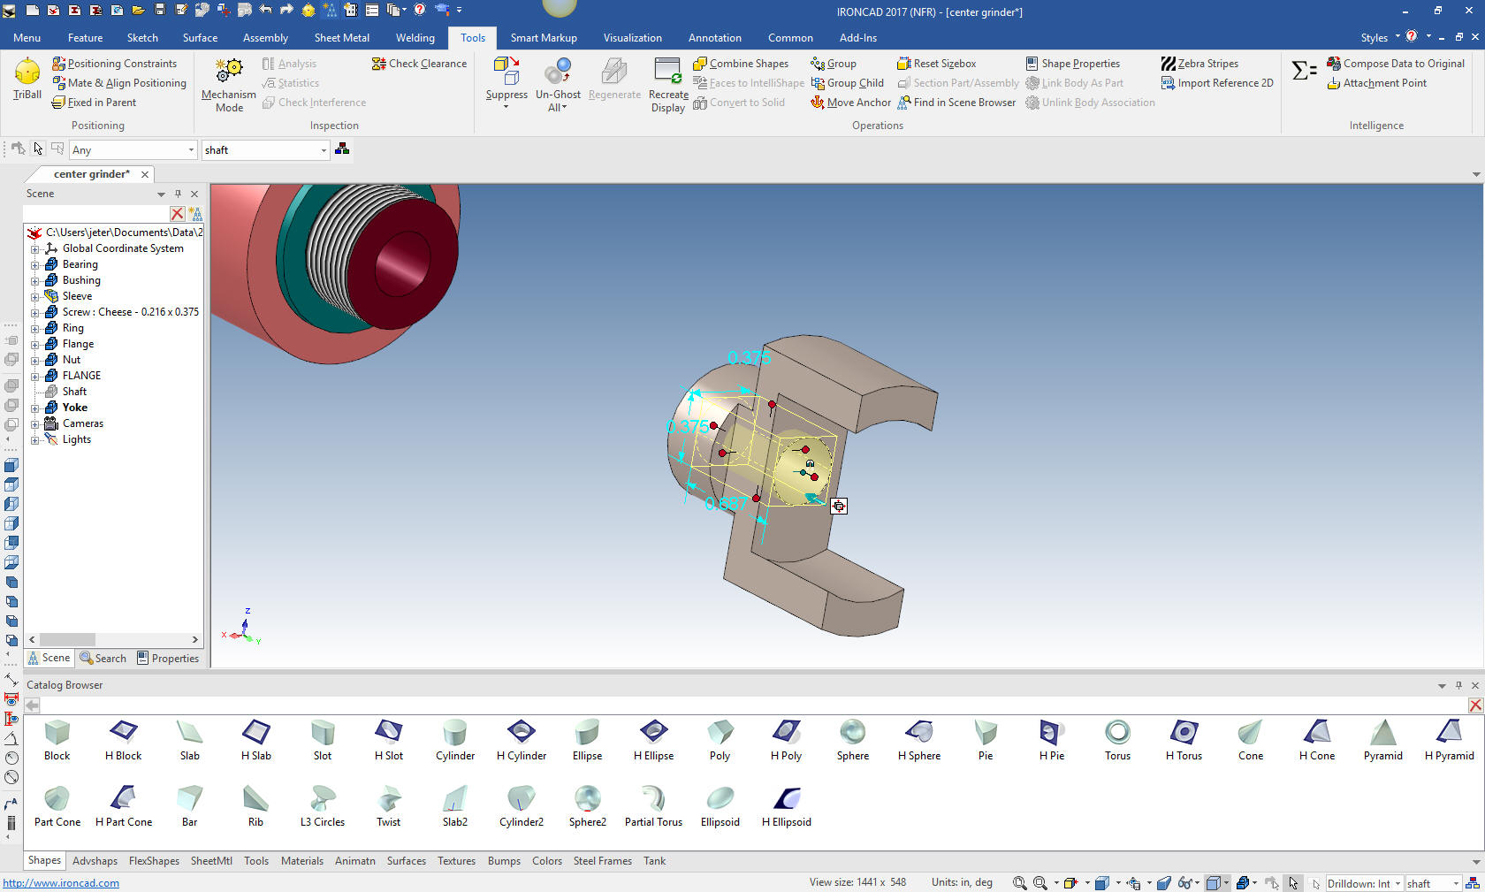Open the Sheet Metal ribbon tab

[x=341, y=38]
